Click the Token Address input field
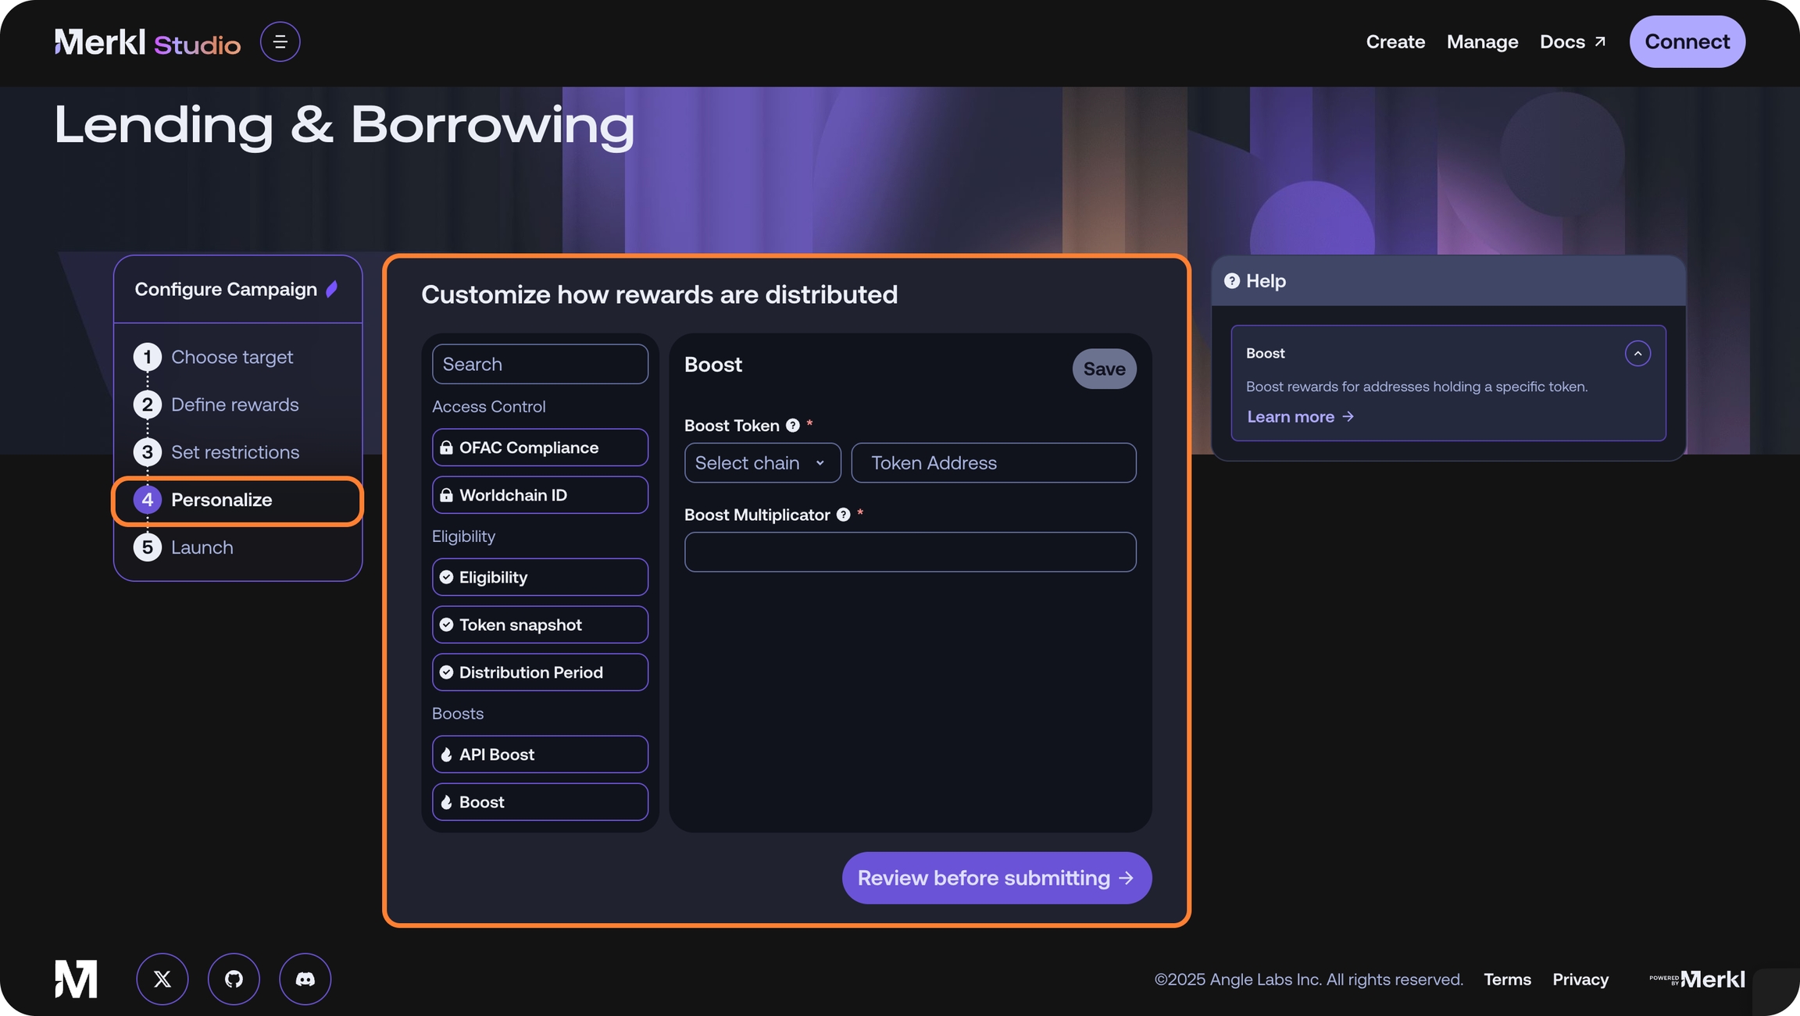Viewport: 1800px width, 1016px height. pyautogui.click(x=993, y=463)
